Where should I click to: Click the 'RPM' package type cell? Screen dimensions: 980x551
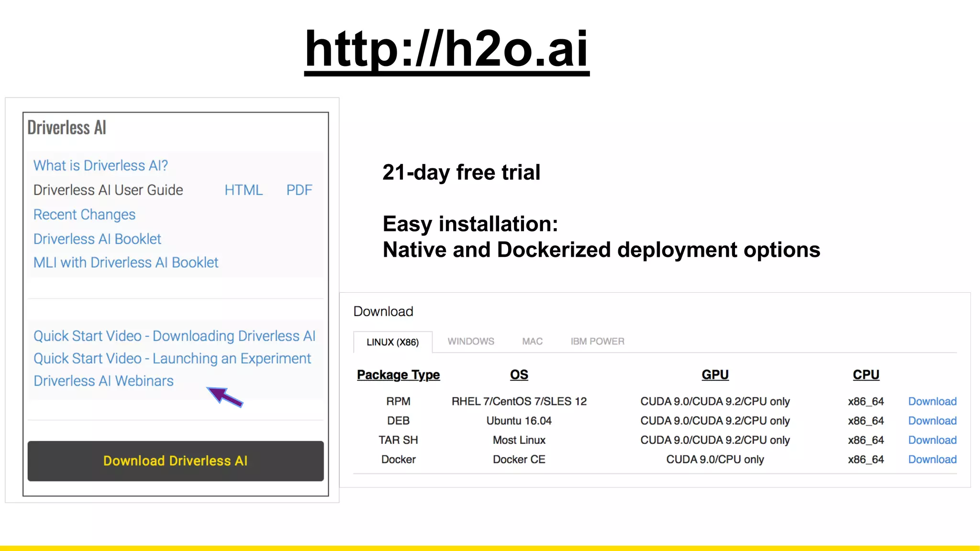point(398,401)
